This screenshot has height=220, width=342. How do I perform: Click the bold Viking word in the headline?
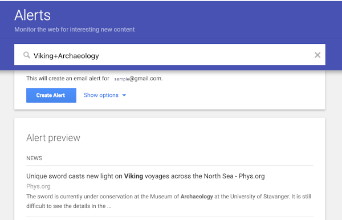point(133,176)
